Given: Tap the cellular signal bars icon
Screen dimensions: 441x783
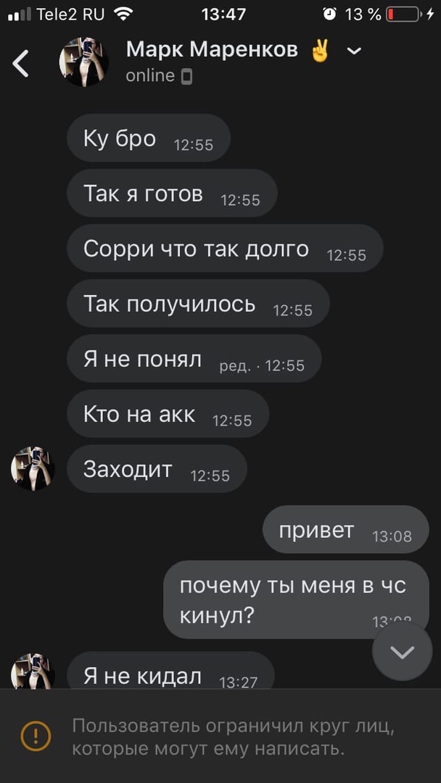Looking at the screenshot, I should point(20,15).
